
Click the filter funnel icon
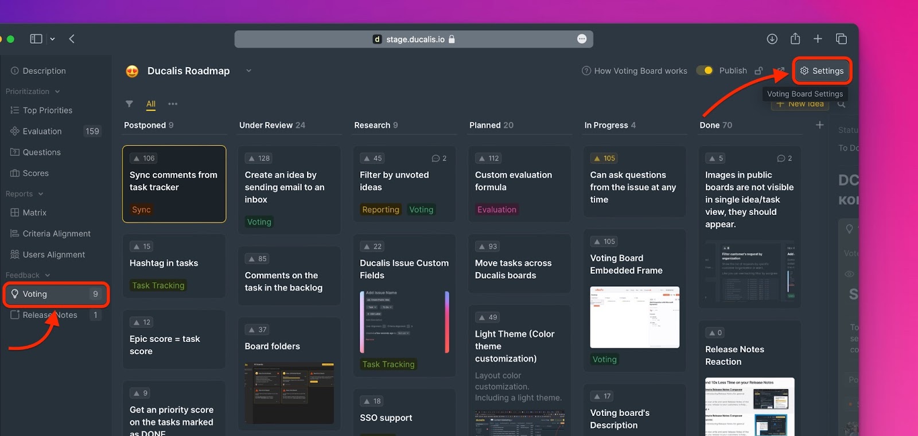pyautogui.click(x=129, y=104)
